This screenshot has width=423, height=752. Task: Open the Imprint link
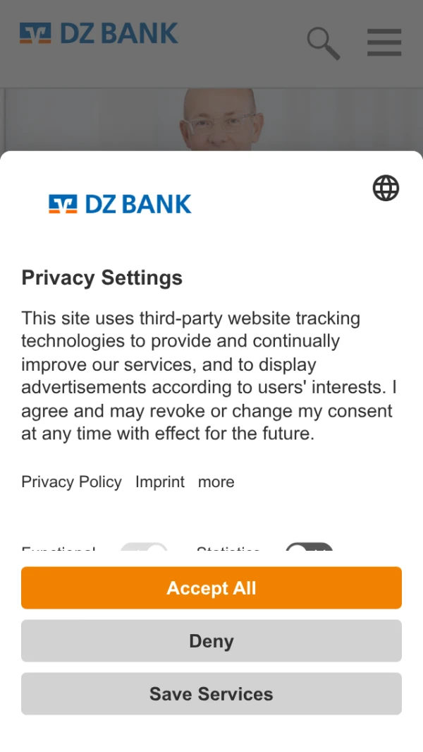click(160, 482)
